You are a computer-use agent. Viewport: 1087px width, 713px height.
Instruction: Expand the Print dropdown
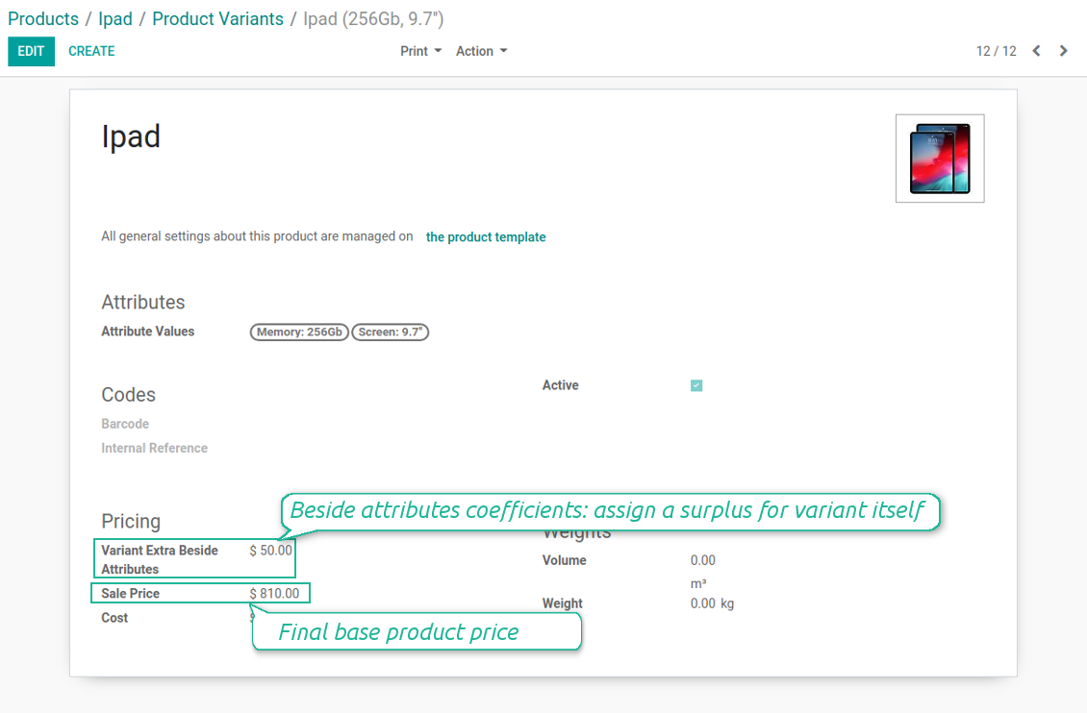420,51
